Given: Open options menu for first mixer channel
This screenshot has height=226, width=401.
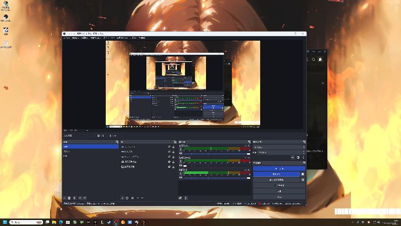Looking at the screenshot, I should tap(181, 149).
